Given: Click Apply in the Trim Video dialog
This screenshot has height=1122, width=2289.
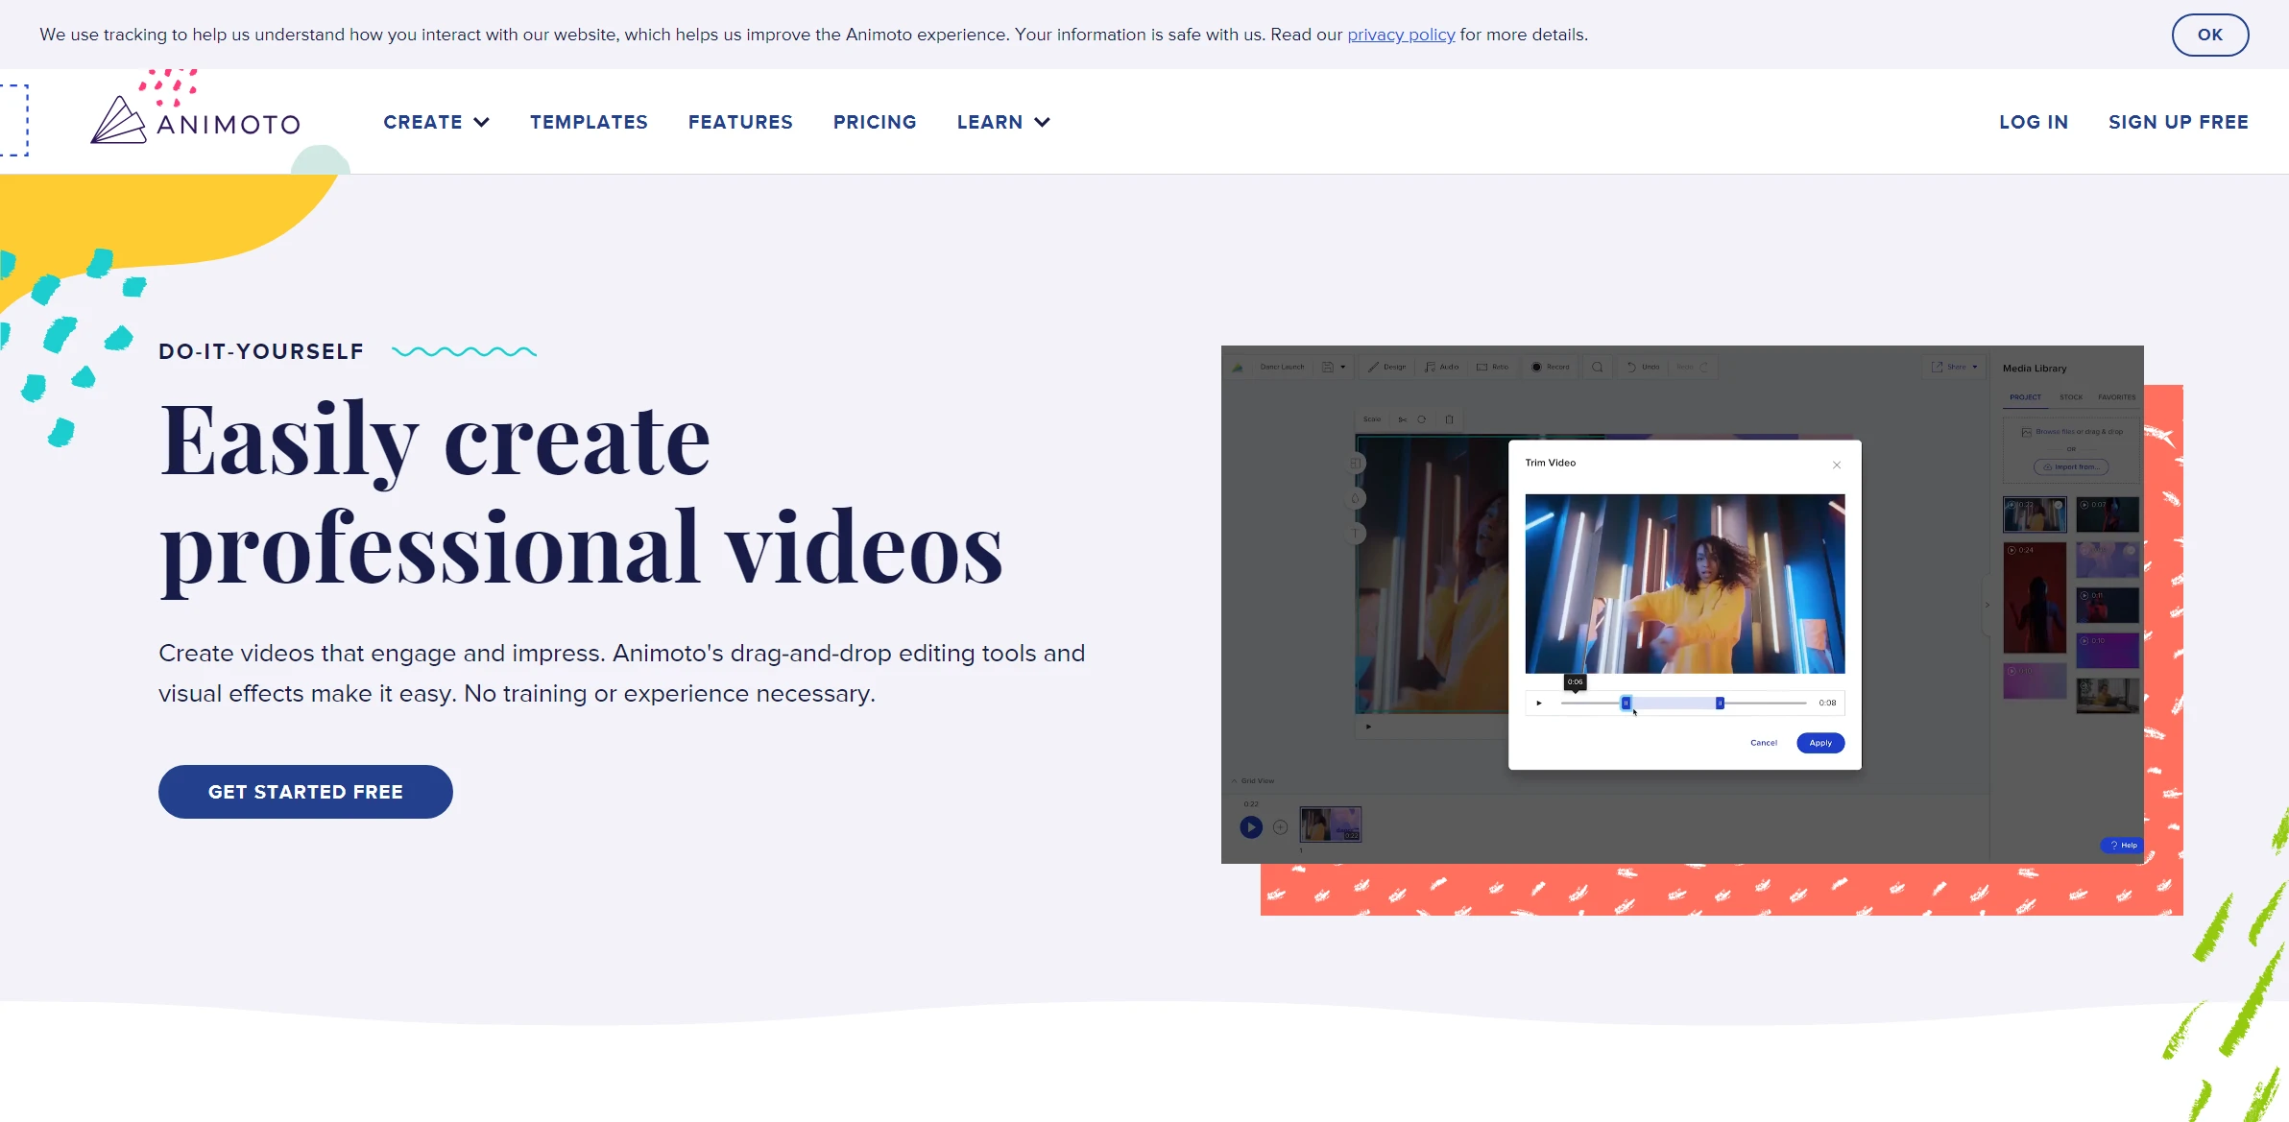Looking at the screenshot, I should coord(1820,743).
